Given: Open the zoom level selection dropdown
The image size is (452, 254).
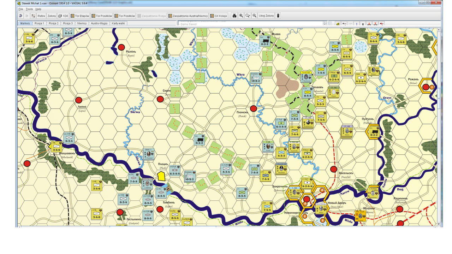Looking at the screenshot, I should [x=248, y=16].
